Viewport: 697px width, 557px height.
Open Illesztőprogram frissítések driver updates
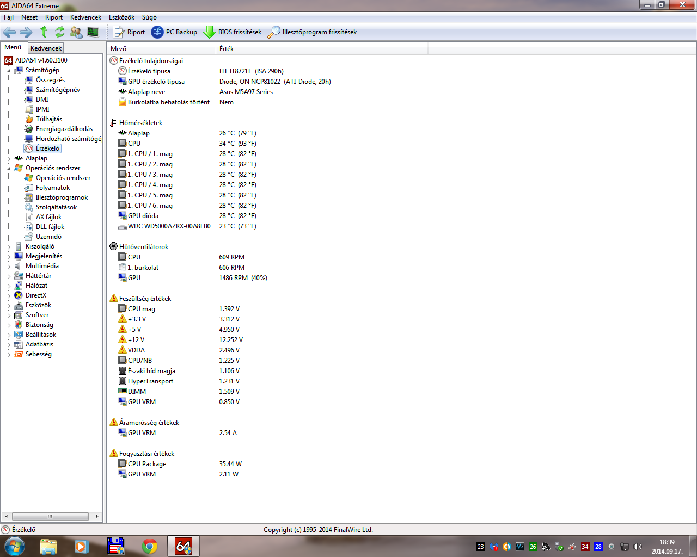coord(313,32)
